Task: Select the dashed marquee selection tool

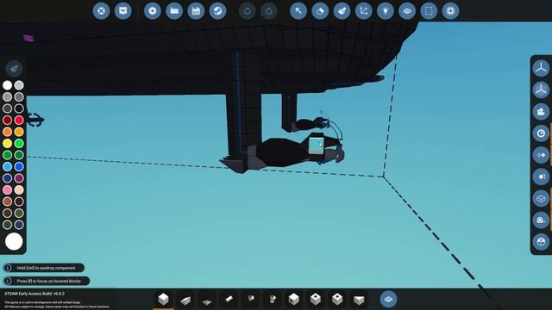Action: (x=430, y=11)
